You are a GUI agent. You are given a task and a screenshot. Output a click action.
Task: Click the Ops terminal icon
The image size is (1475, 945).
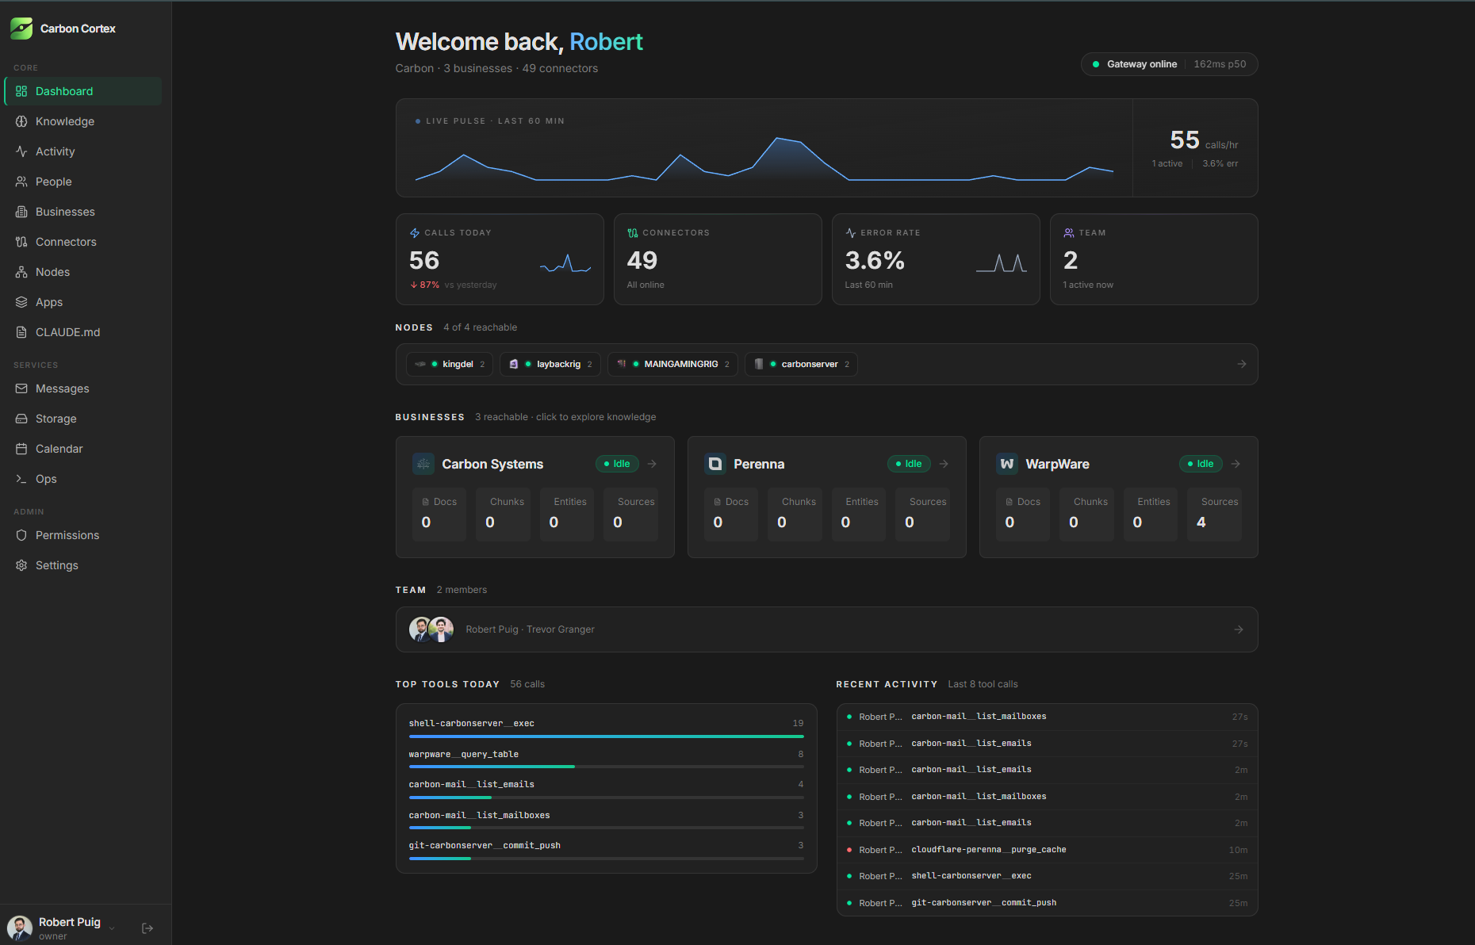click(21, 479)
